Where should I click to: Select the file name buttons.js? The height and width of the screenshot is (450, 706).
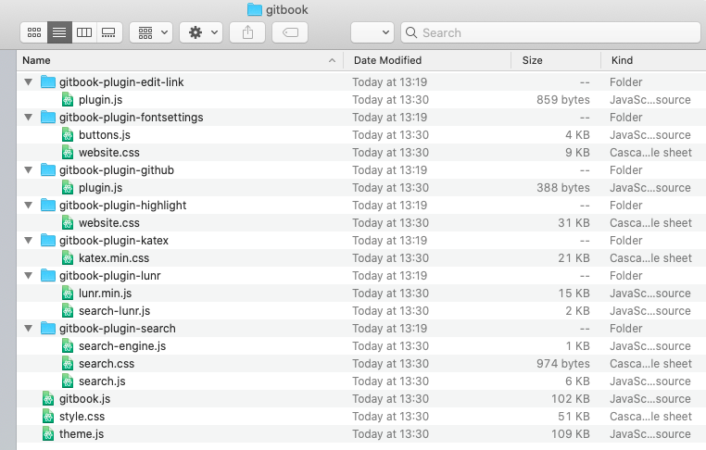click(105, 134)
